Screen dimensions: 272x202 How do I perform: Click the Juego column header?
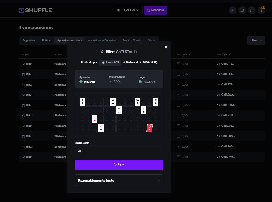click(x=25, y=55)
